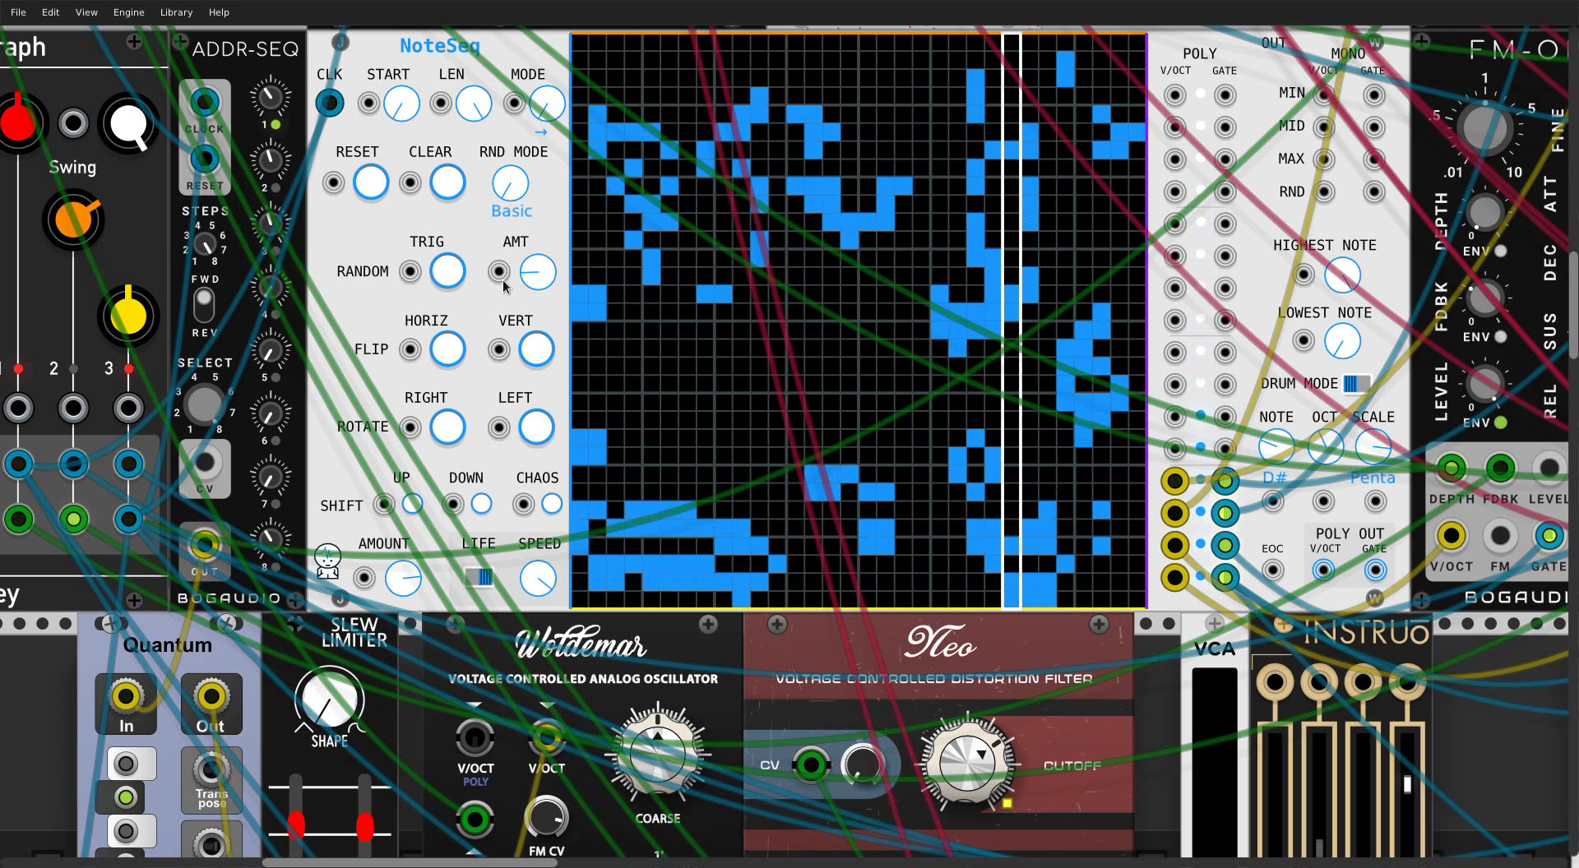1579x868 pixels.
Task: Click the Quantum In jack
Action: pyautogui.click(x=126, y=697)
